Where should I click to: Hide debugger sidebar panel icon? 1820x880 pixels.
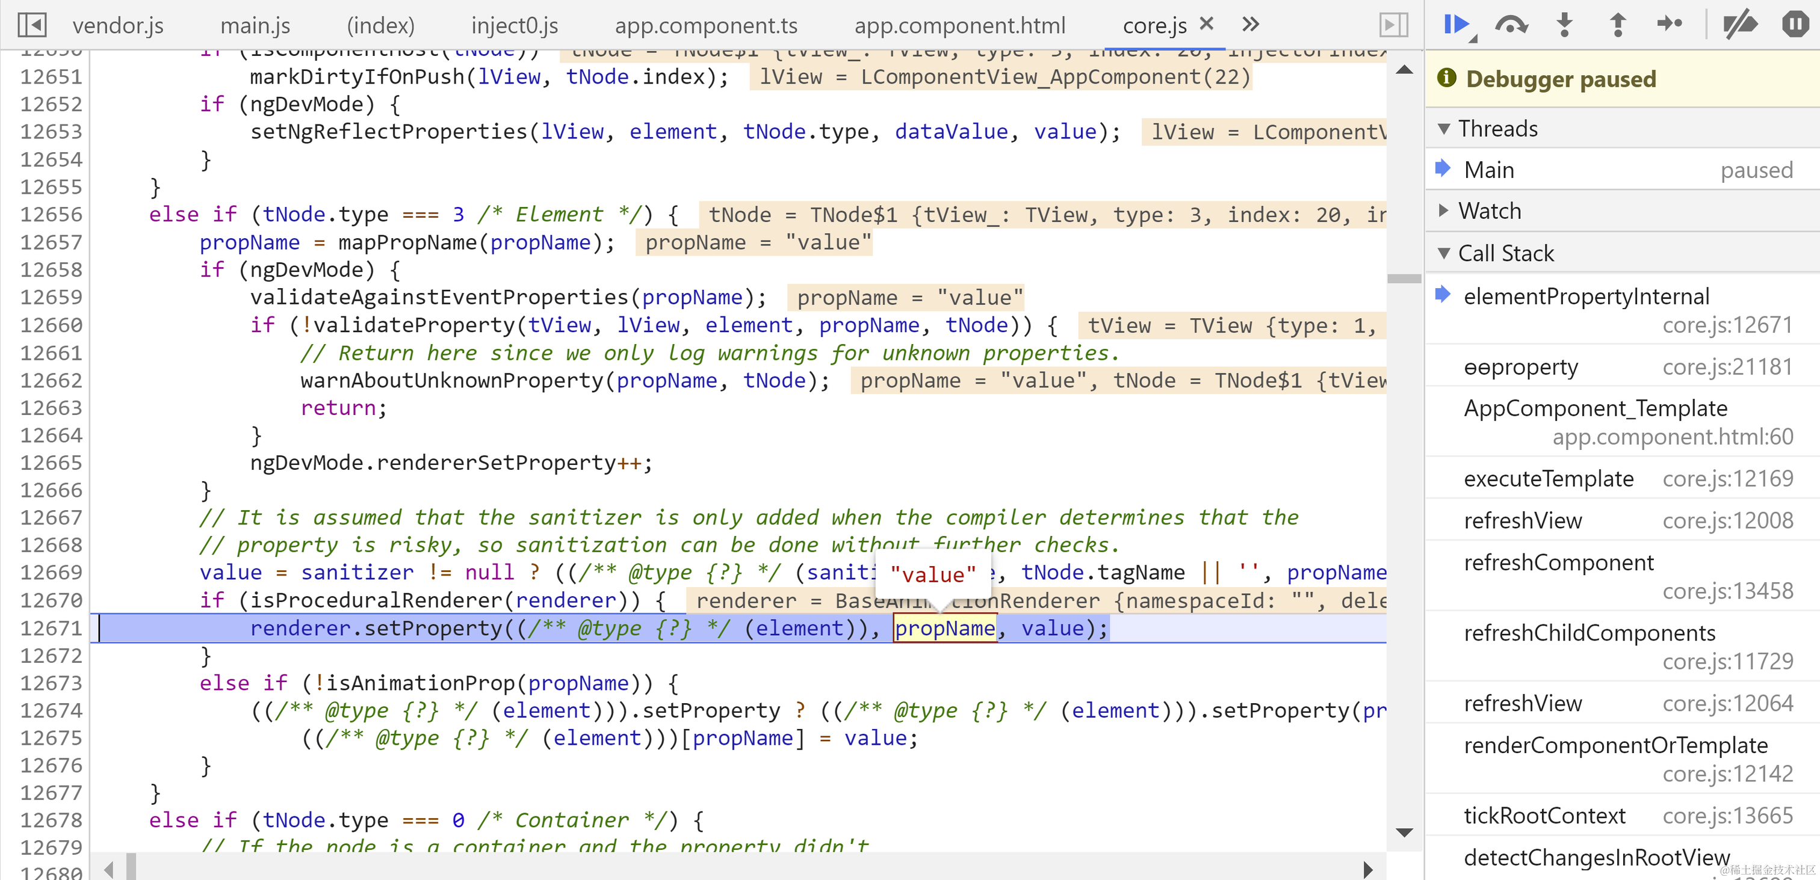click(x=1393, y=25)
